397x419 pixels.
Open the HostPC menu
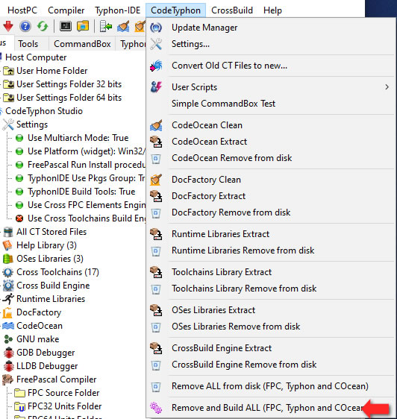(x=22, y=10)
